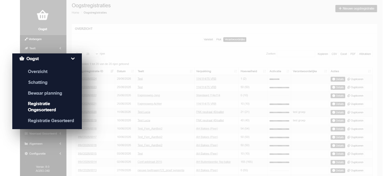
Task: Export the table to Excel
Action: click(x=343, y=54)
